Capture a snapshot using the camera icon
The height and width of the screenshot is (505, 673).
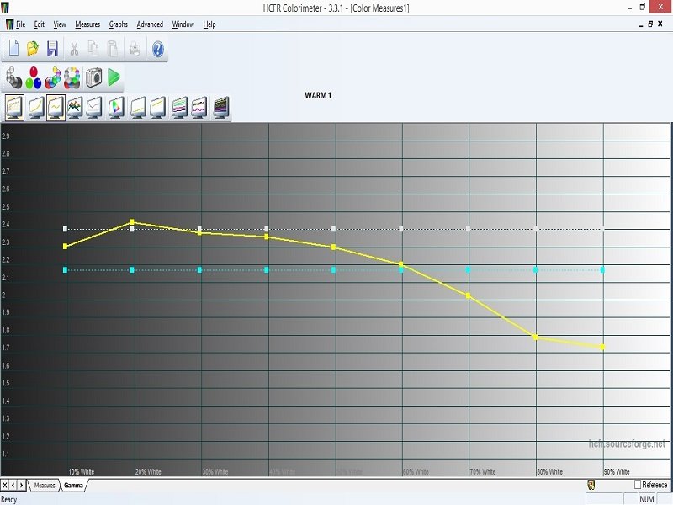tap(93, 77)
